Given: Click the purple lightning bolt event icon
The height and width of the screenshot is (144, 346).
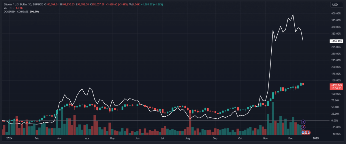Looking at the screenshot, I should (x=303, y=127).
